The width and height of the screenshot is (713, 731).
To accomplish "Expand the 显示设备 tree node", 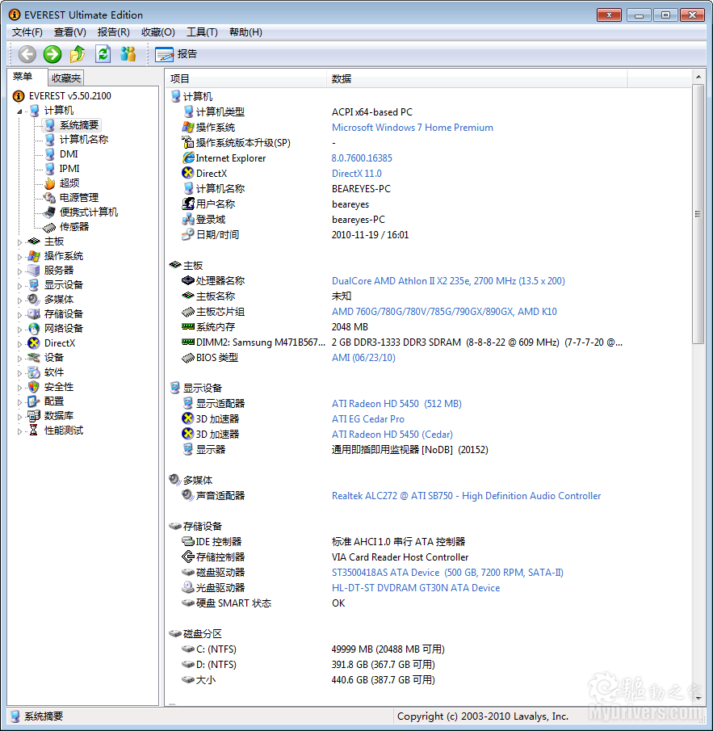I will [x=20, y=285].
